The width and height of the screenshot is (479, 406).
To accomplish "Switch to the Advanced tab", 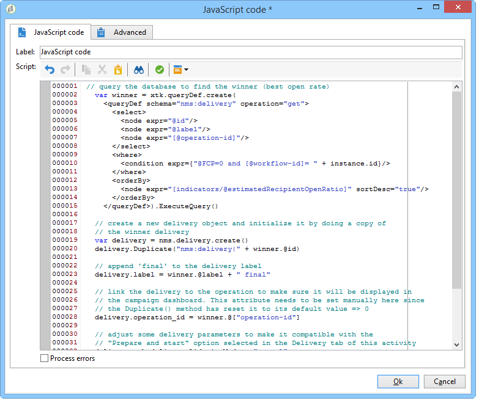I will pyautogui.click(x=122, y=32).
